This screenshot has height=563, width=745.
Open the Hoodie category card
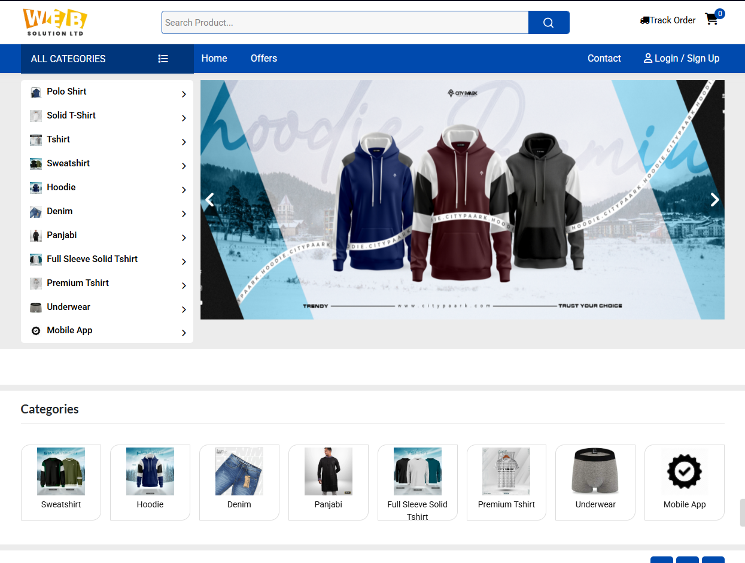150,482
